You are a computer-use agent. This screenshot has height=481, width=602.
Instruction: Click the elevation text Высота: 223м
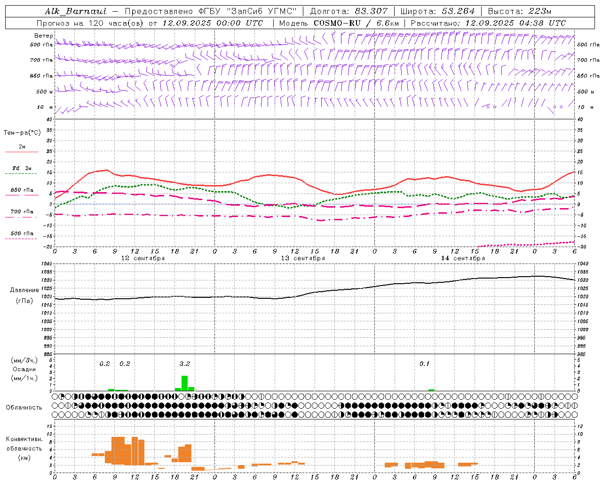[x=520, y=11]
